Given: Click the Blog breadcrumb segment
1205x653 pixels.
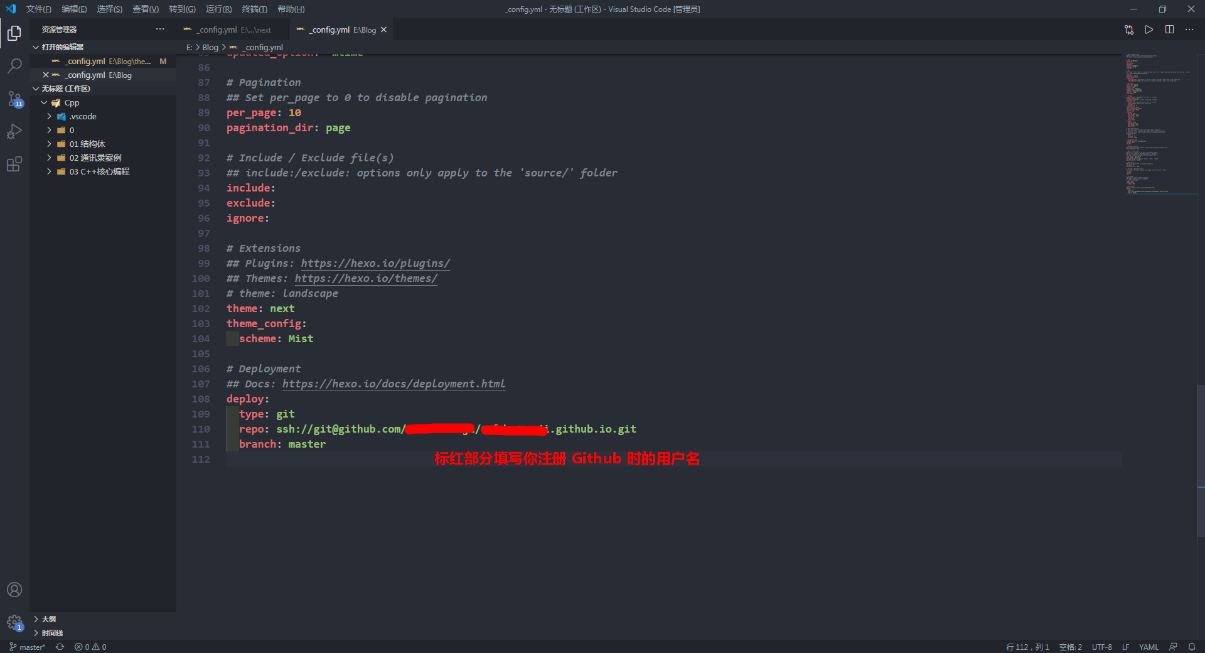Looking at the screenshot, I should [x=210, y=47].
